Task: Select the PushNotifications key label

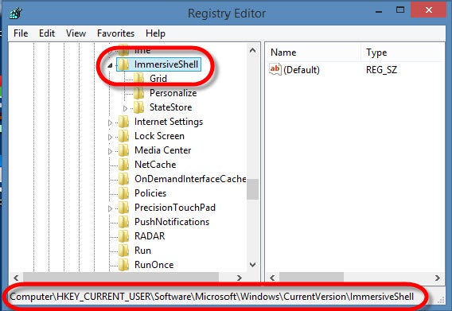Action: [172, 222]
